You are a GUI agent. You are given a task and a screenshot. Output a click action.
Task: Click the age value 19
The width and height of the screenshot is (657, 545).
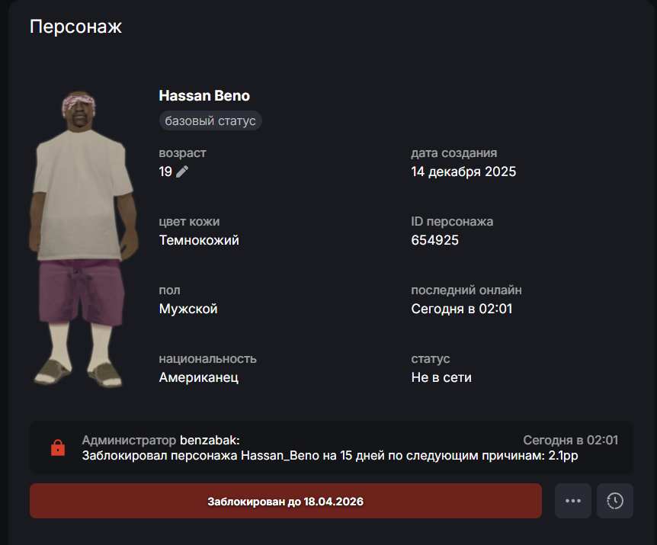coord(165,172)
